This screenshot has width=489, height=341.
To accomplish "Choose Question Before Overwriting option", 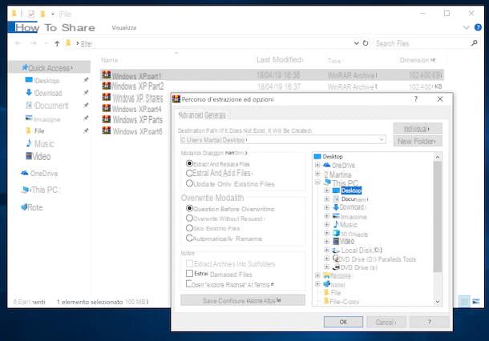I will coord(189,208).
